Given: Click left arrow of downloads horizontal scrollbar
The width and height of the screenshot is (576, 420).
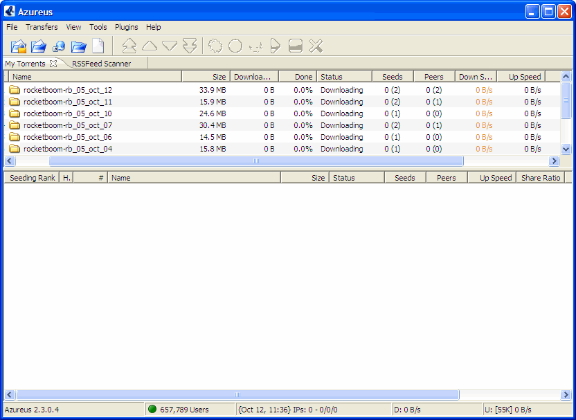Looking at the screenshot, I should tap(10, 161).
